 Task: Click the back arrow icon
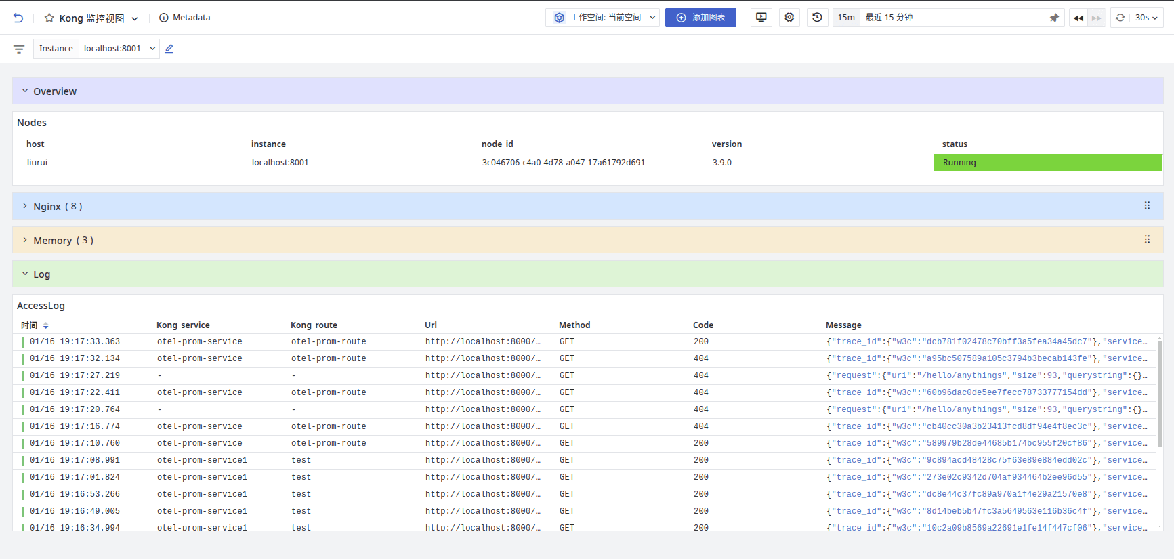click(x=18, y=18)
